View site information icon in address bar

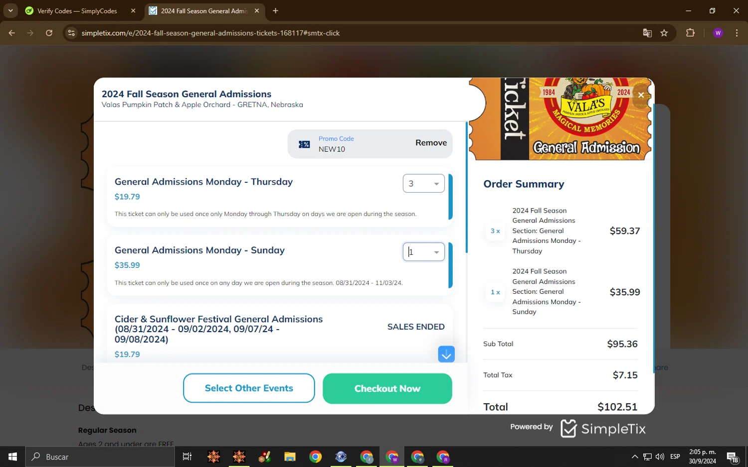pyautogui.click(x=71, y=33)
